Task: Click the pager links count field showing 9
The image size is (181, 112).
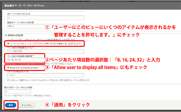Action: coord(17,92)
